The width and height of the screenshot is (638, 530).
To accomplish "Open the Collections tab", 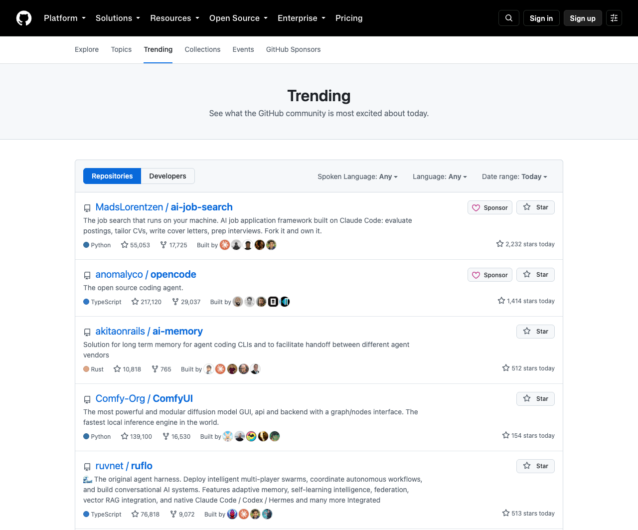I will coord(202,49).
